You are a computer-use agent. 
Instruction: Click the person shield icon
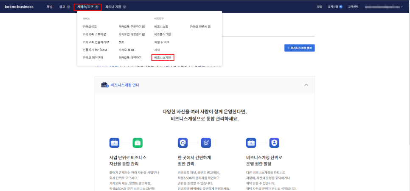point(274,143)
